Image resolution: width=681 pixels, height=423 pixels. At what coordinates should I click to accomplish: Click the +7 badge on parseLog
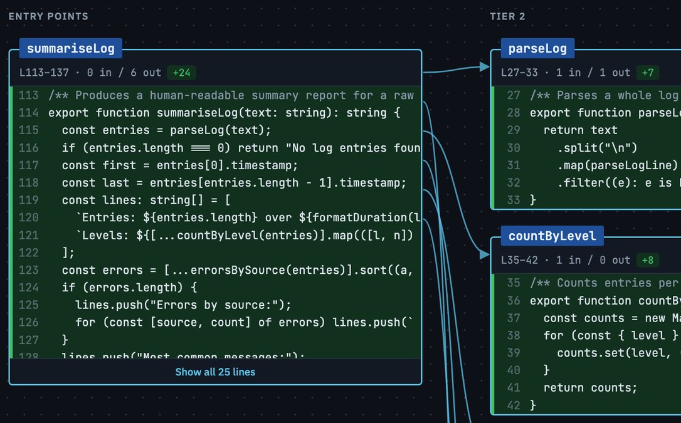point(648,73)
